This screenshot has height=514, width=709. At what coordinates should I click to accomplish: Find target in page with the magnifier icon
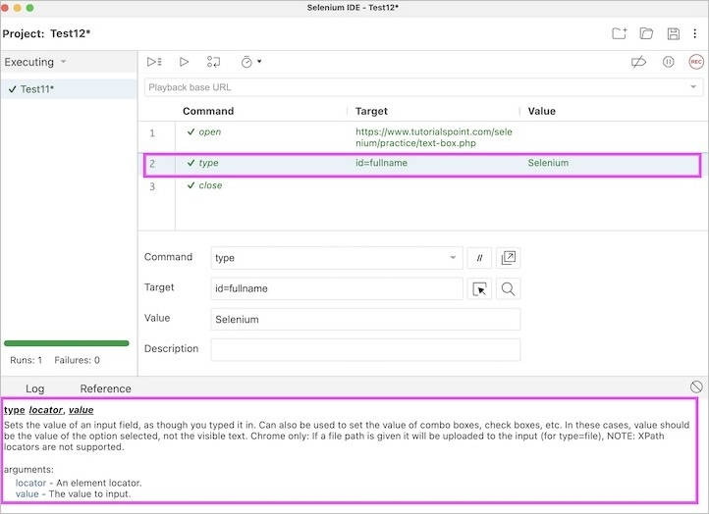click(x=509, y=288)
